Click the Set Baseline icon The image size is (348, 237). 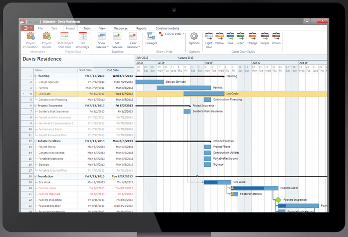117,39
